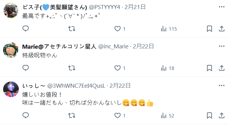Open いっし～'s Ultraman avatar
This screenshot has height=128, width=229.
click(11, 89)
